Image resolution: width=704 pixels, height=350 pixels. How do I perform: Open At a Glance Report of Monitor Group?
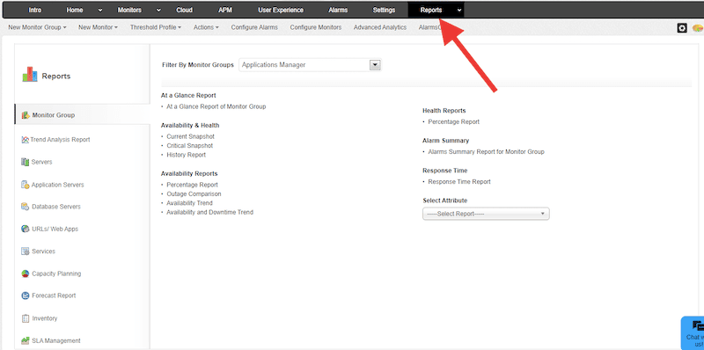(216, 106)
